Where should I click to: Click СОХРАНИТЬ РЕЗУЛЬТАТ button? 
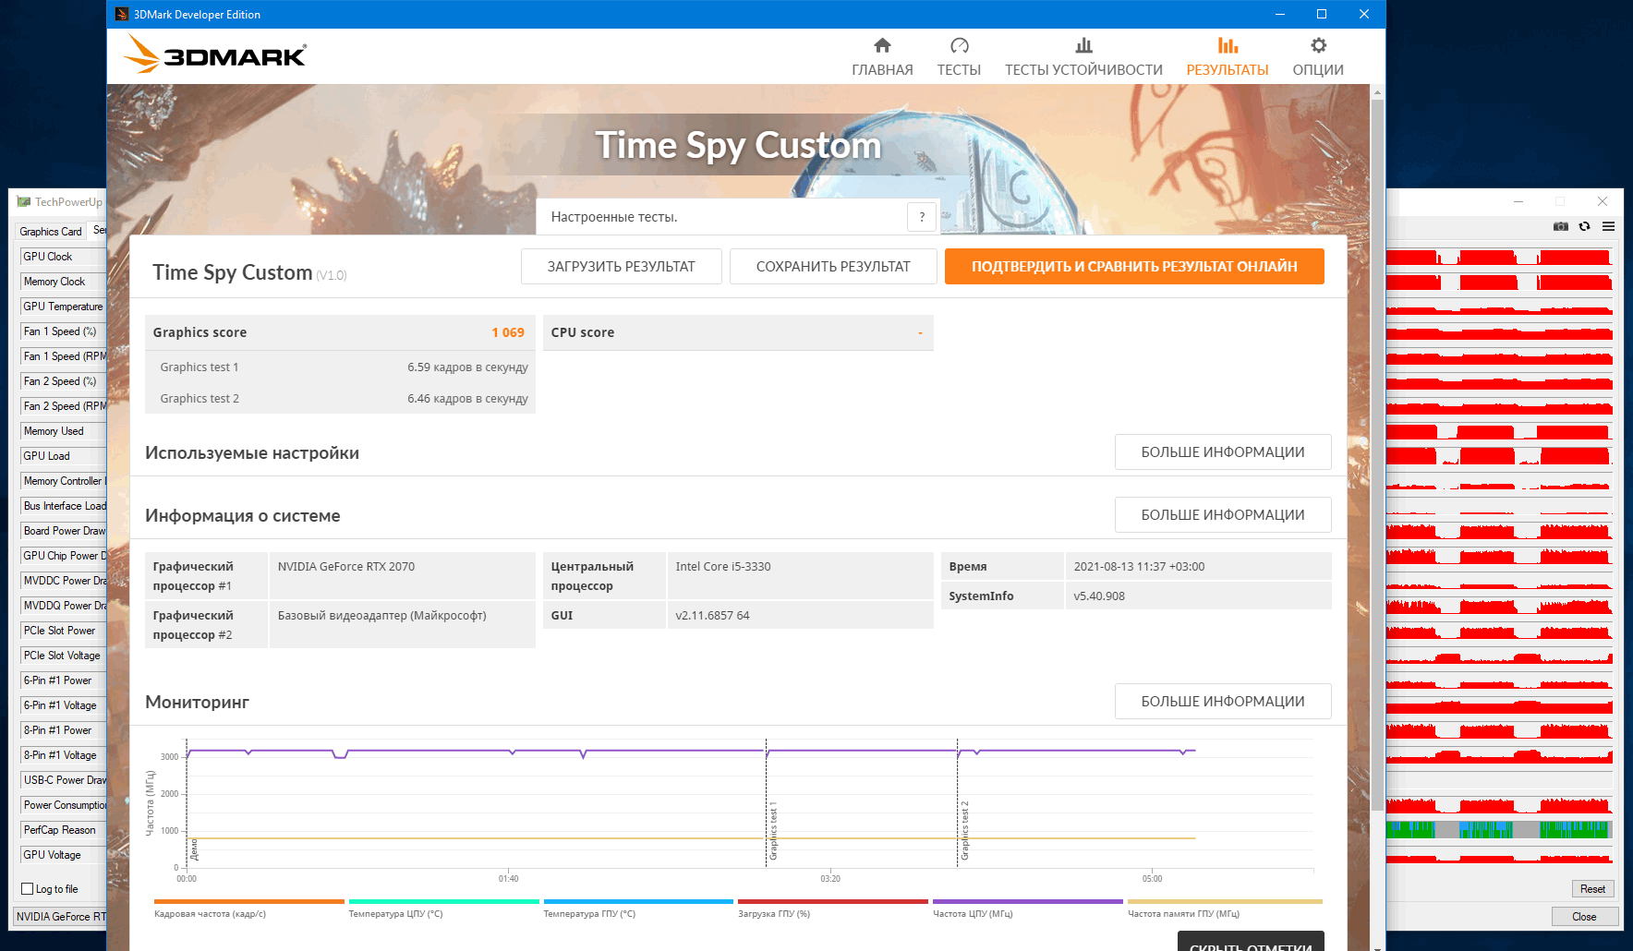(833, 266)
